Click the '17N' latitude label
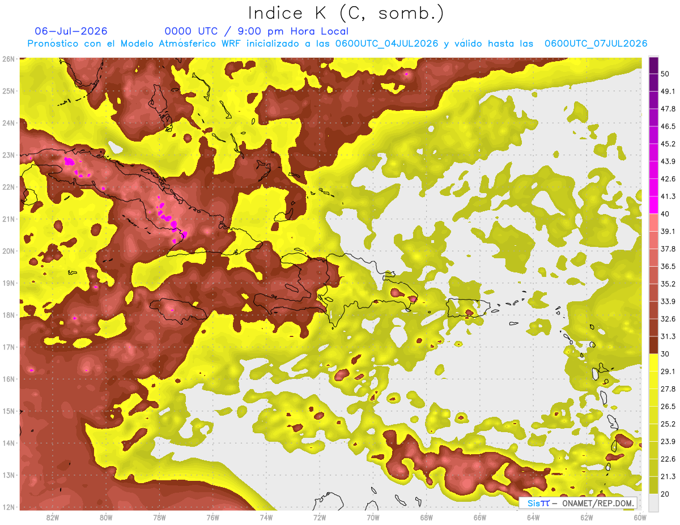 tap(8, 347)
